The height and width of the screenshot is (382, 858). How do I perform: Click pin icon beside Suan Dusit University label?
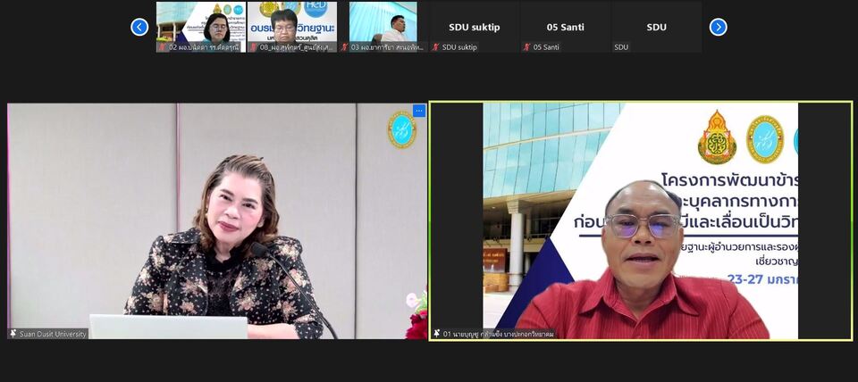click(13, 334)
